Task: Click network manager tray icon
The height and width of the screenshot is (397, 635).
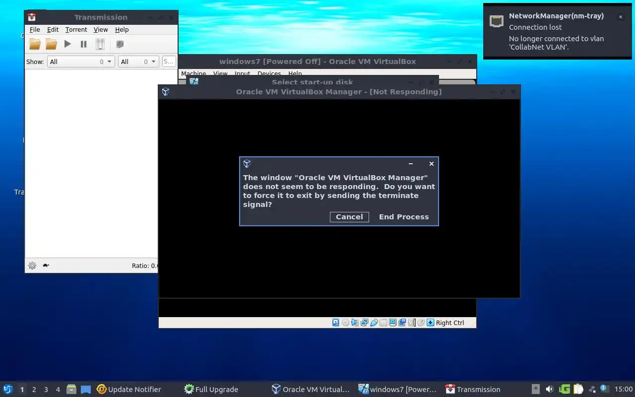Action: [x=592, y=390]
